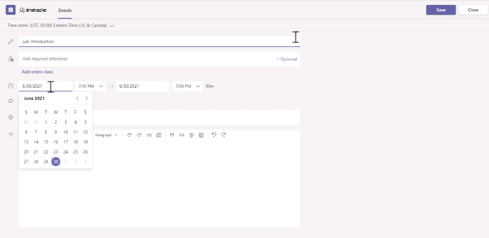Insert a horizontal rule
The image size is (489, 238).
(192, 135)
